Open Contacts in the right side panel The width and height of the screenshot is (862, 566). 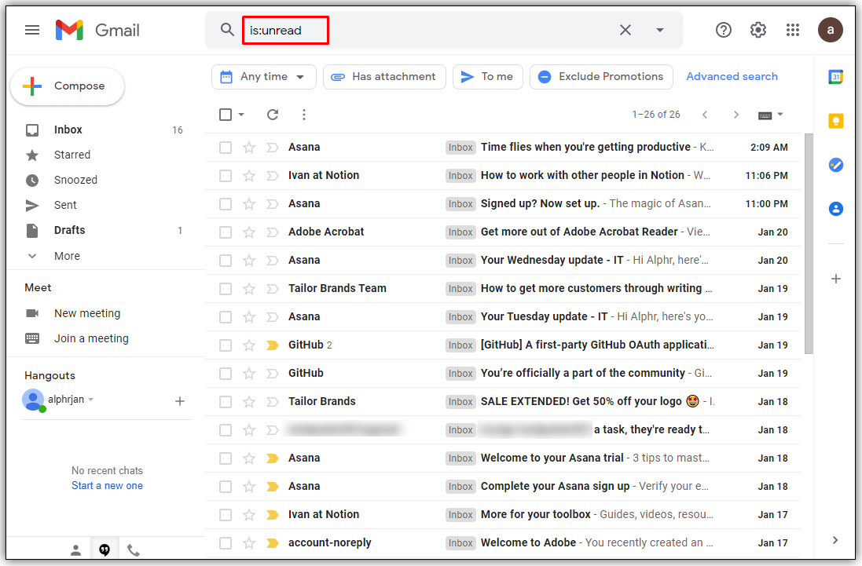point(835,208)
